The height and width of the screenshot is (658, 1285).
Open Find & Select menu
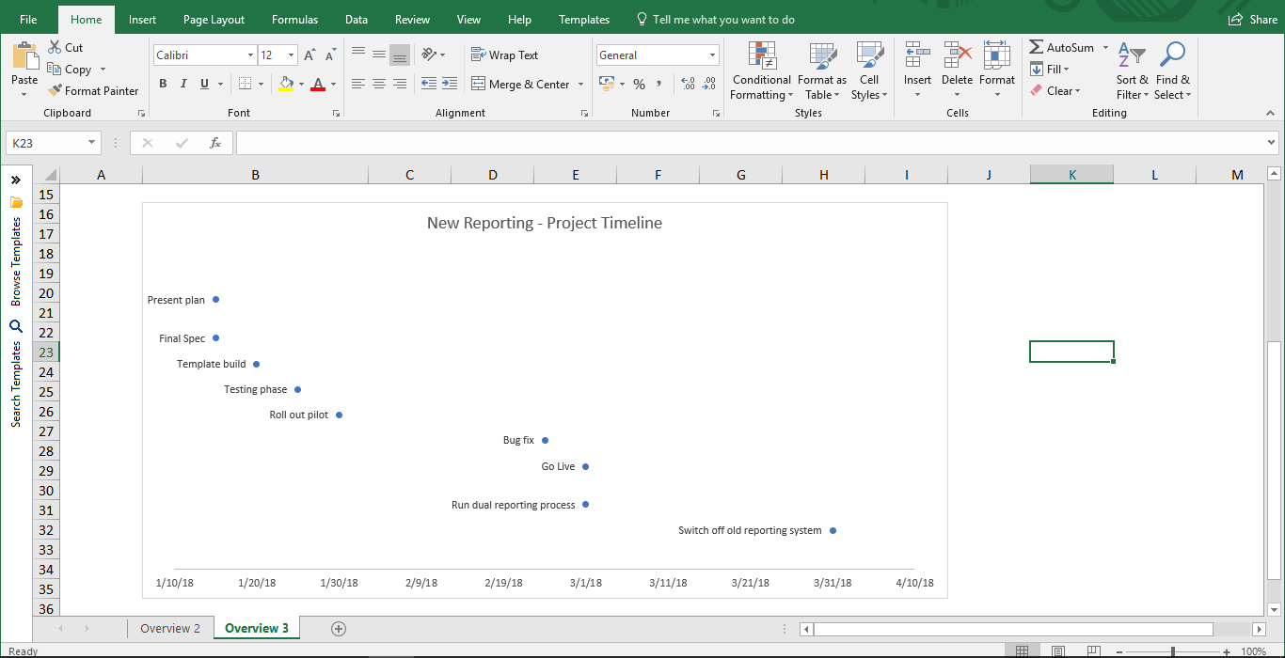pos(1173,71)
